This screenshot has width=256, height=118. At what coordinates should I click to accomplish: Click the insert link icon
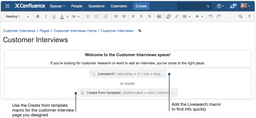[177, 17]
